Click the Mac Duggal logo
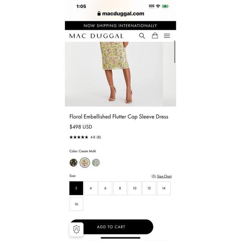Image resolution: width=241 pixels, height=241 pixels. point(96,36)
